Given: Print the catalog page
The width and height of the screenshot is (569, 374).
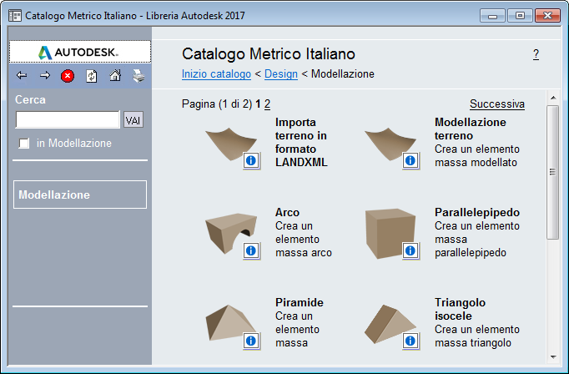Looking at the screenshot, I should click(x=138, y=76).
